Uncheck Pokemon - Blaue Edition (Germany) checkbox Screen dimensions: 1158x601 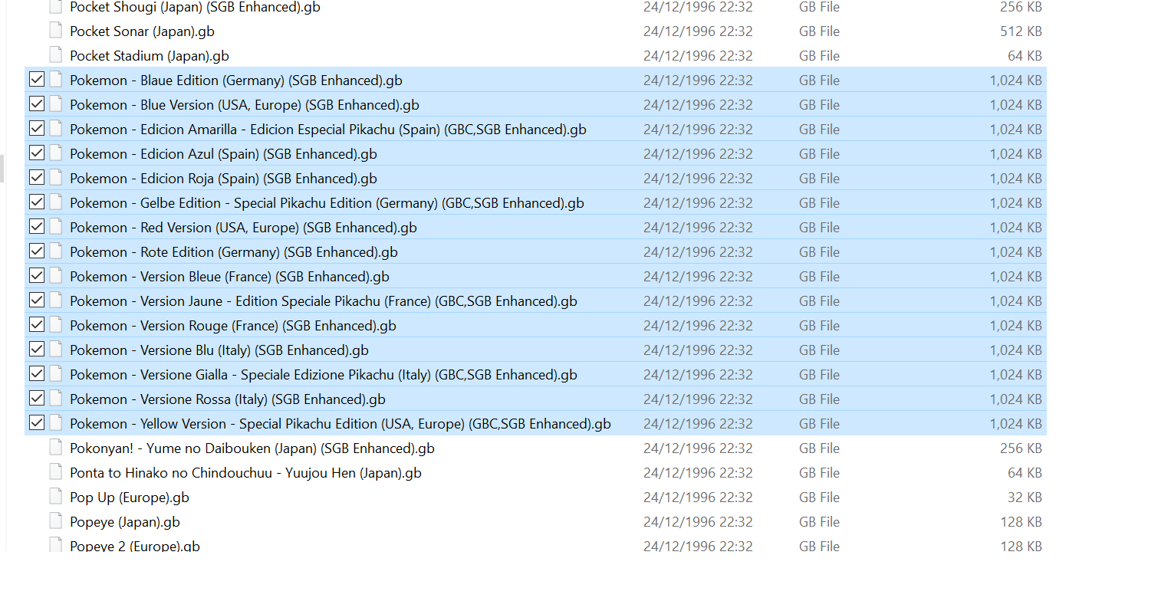tap(36, 79)
